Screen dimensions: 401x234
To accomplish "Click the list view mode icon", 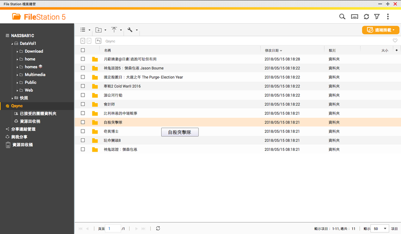I will pos(83,30).
